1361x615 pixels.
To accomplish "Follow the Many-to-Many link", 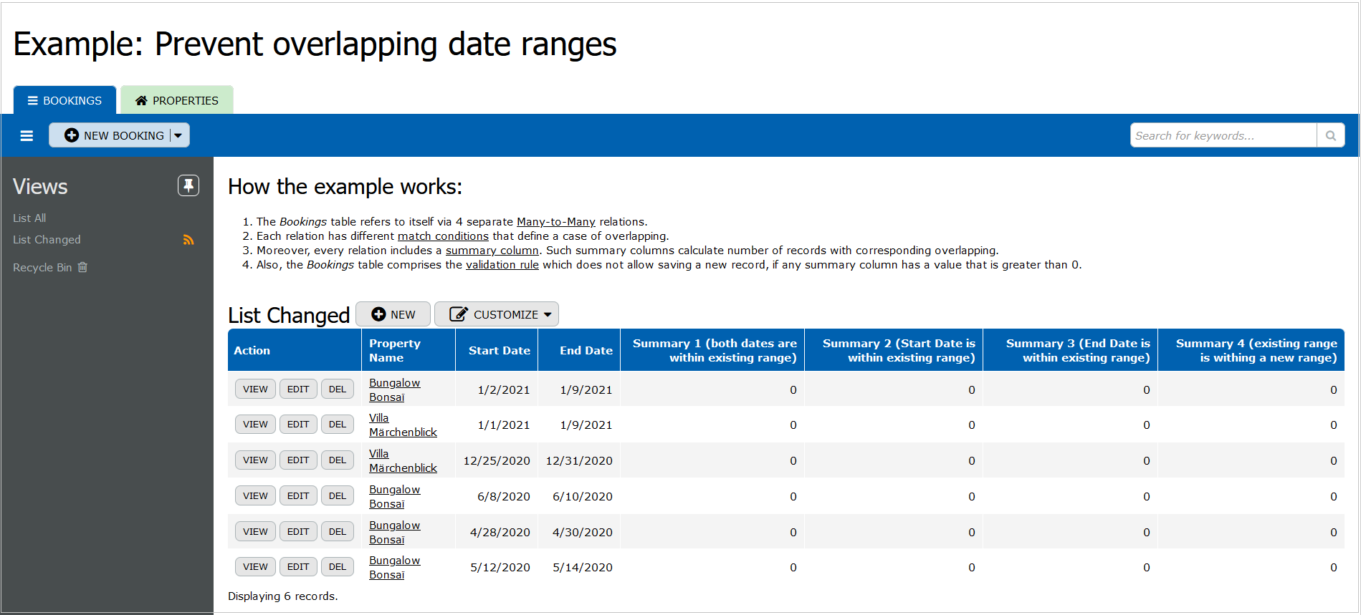I will point(555,222).
